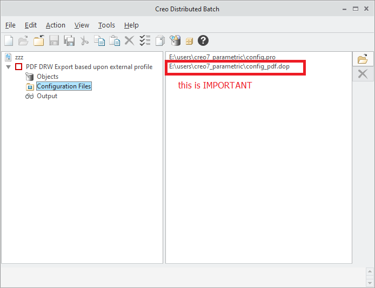
Task: Click the Cut scissors icon
Action: point(84,40)
